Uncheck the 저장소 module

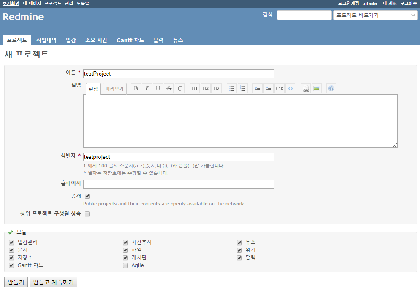pos(11,258)
